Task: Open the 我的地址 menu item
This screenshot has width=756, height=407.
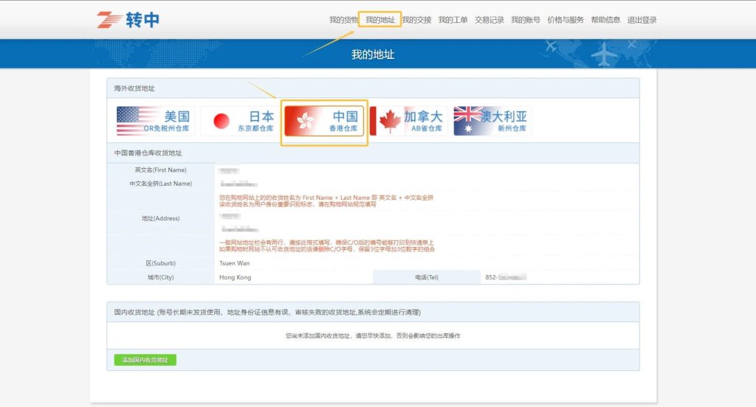Action: [x=379, y=20]
